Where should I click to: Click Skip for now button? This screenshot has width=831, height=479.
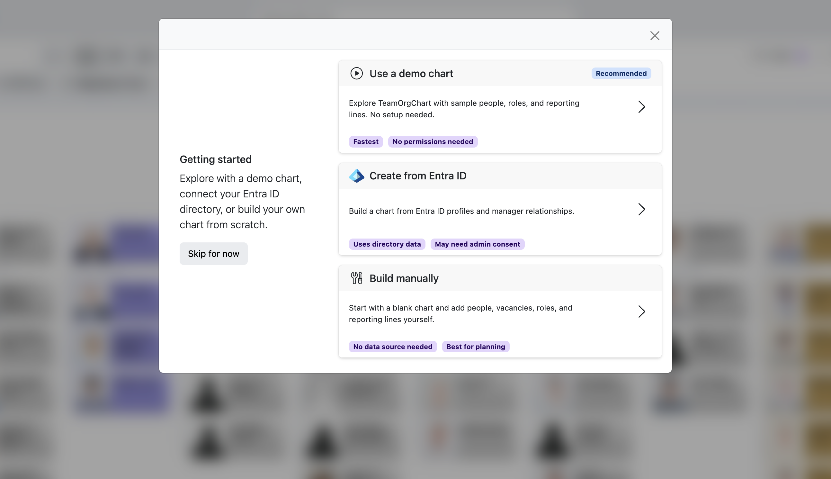[213, 254]
